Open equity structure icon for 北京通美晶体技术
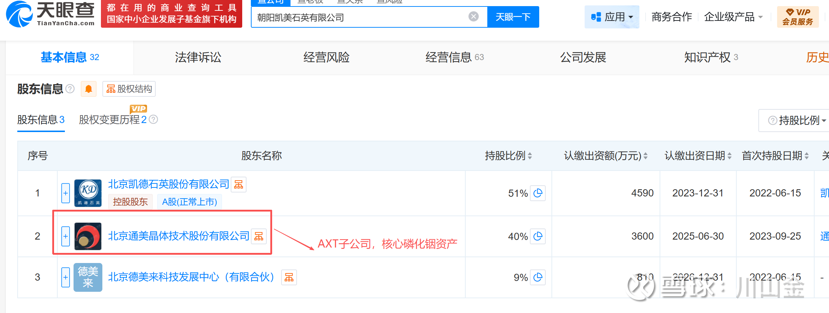Viewport: 829px width, 313px height. [259, 236]
